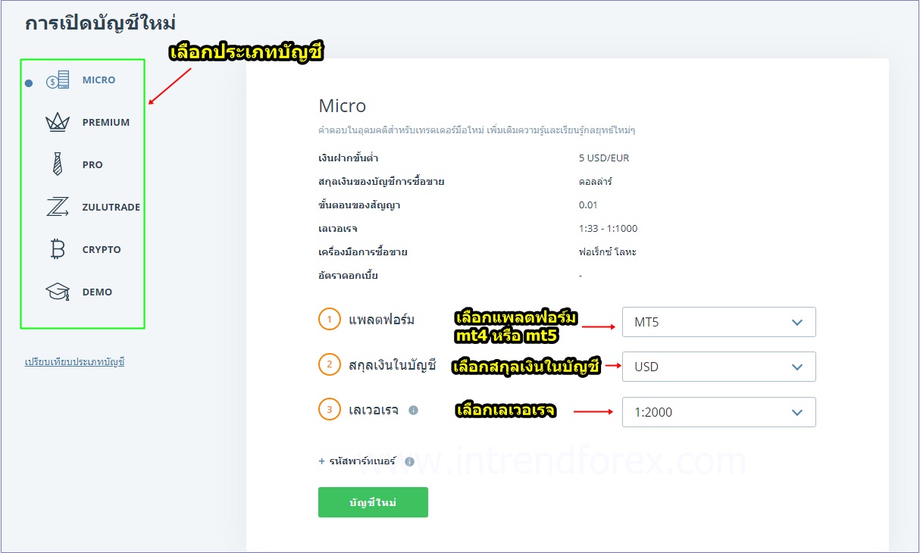Screen dimensions: 920x553
Task: Switch to PREMIUM account type
Action: click(106, 122)
